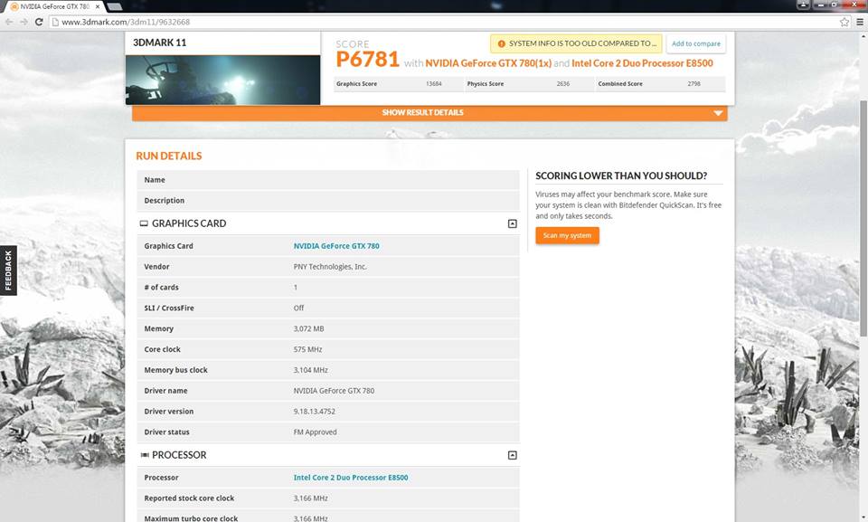The width and height of the screenshot is (868, 522).
Task: Click the Reported stock core clock 3,166 MHz
Action: pos(310,498)
